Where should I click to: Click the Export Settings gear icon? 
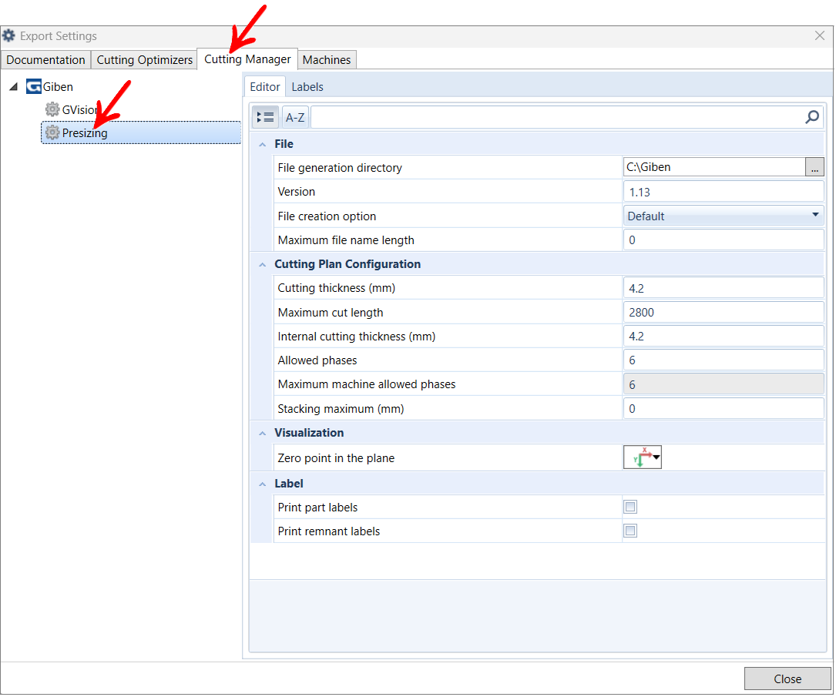pos(8,35)
